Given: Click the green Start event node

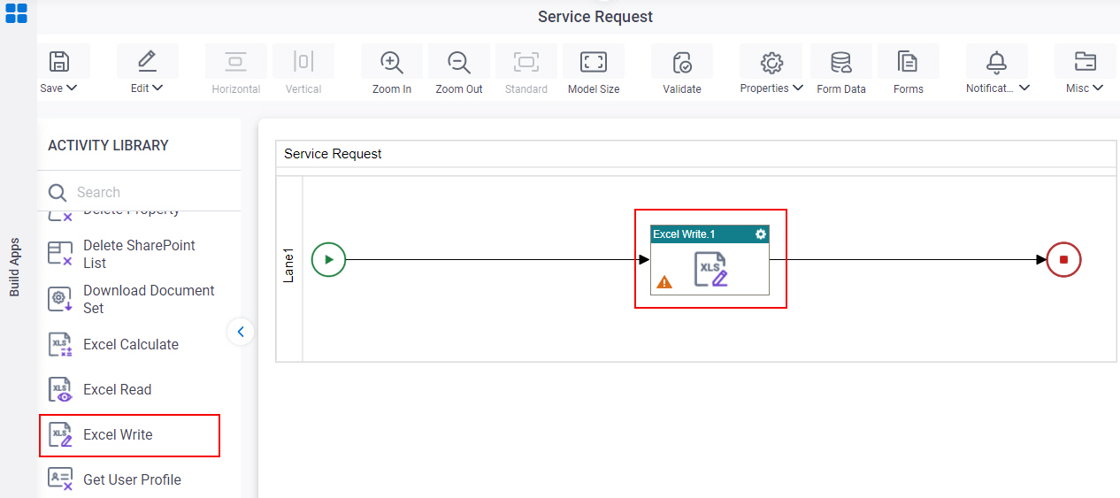Looking at the screenshot, I should pos(328,260).
